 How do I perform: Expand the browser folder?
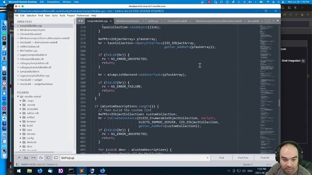point(20,122)
